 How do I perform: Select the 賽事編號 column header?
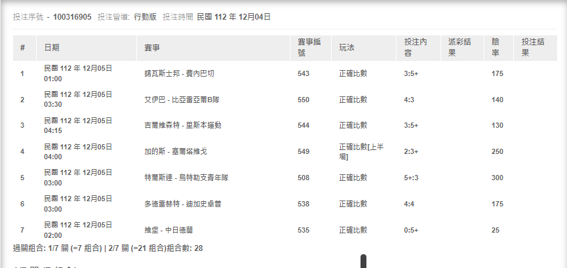coord(309,48)
